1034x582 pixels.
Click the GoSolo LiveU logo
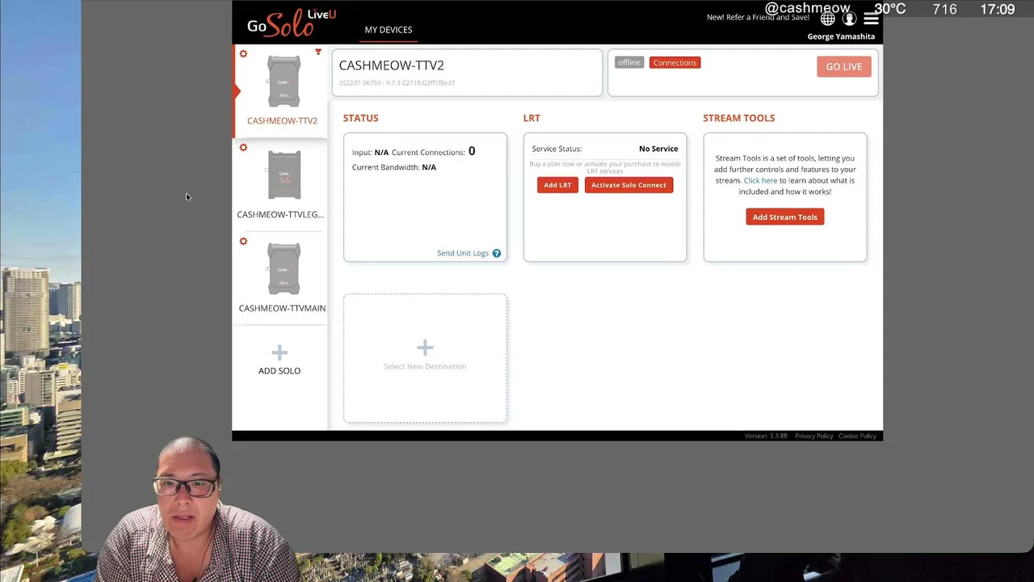tap(292, 23)
